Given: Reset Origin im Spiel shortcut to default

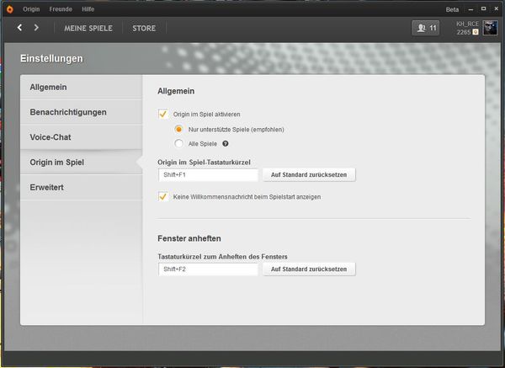Looking at the screenshot, I should click(x=309, y=174).
